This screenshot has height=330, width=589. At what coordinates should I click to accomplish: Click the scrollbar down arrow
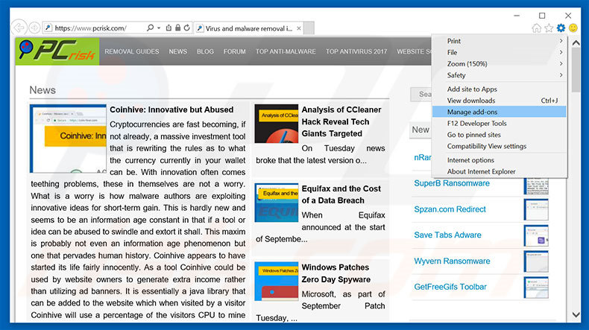(x=576, y=314)
